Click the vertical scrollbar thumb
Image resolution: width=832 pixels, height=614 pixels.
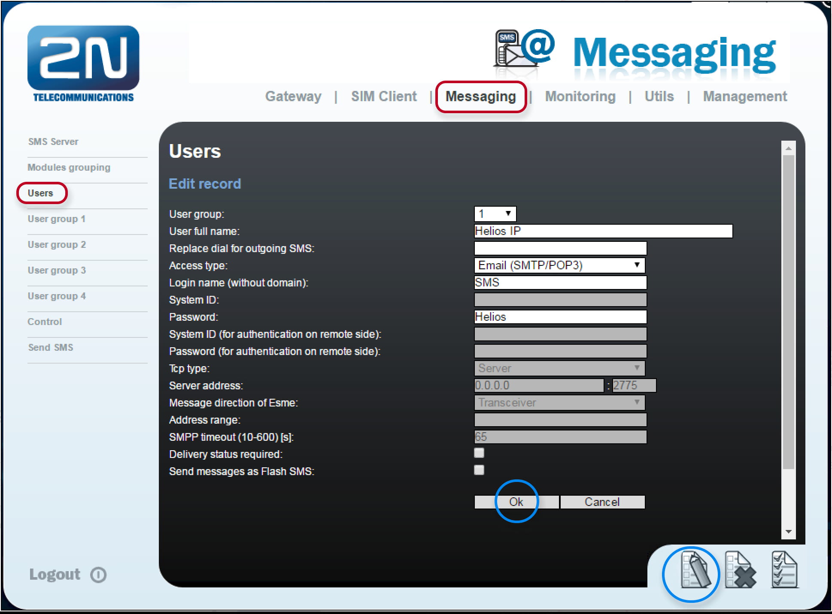tap(788, 312)
